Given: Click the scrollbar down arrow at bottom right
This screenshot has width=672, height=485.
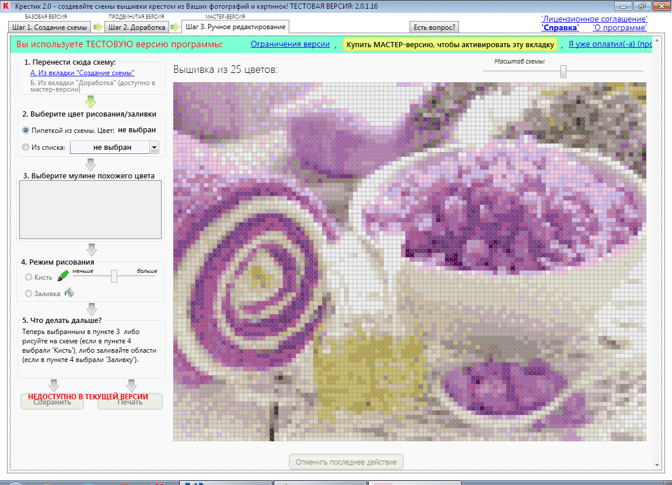Looking at the screenshot, I should pos(657,465).
